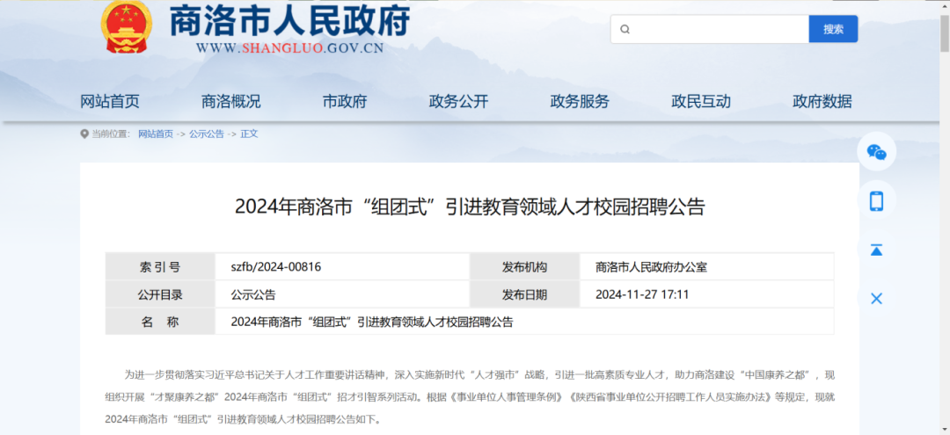Open the WeChat floating sidebar icon

point(876,152)
